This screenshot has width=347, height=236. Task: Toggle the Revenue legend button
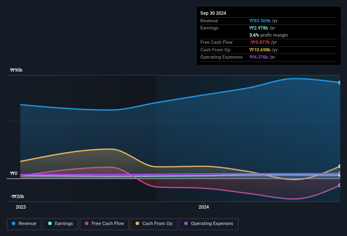(24, 224)
